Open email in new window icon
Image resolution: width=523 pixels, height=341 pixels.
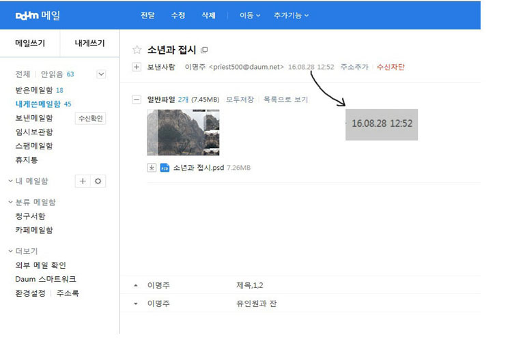[204, 50]
